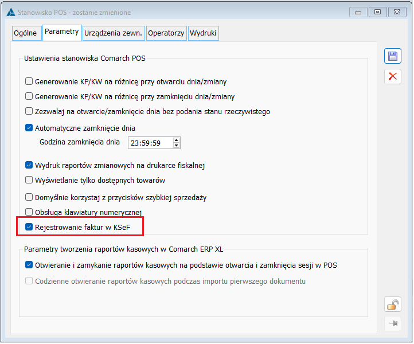Save changes with the floppy disk icon
Image resolution: width=414 pixels, height=344 pixels.
(393, 56)
